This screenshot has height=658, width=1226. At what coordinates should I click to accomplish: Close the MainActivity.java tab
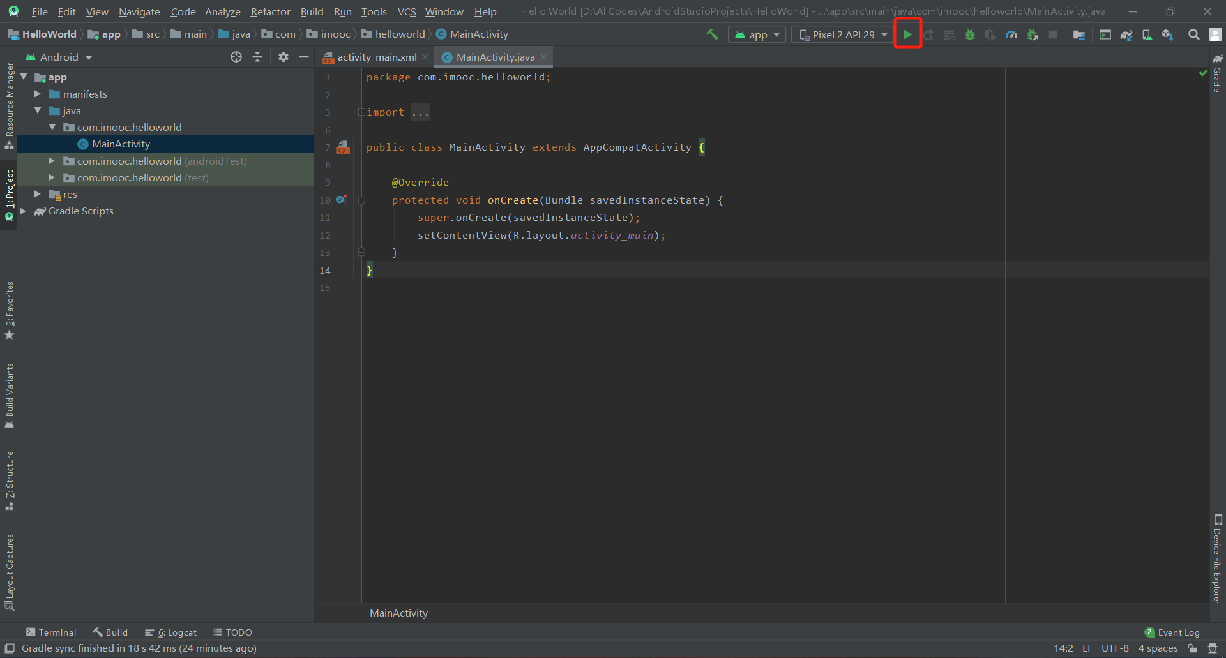(x=543, y=57)
